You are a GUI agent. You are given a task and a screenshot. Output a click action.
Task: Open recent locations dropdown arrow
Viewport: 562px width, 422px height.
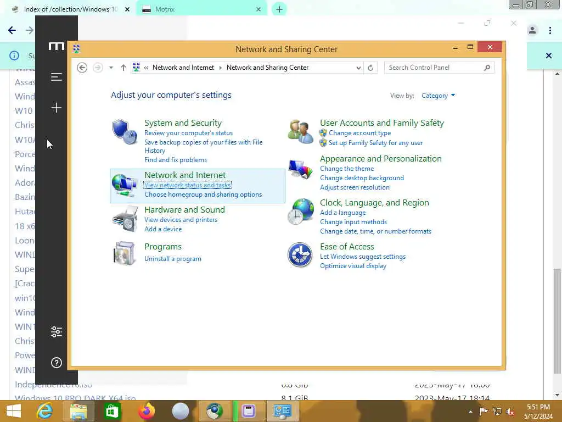coord(111,68)
